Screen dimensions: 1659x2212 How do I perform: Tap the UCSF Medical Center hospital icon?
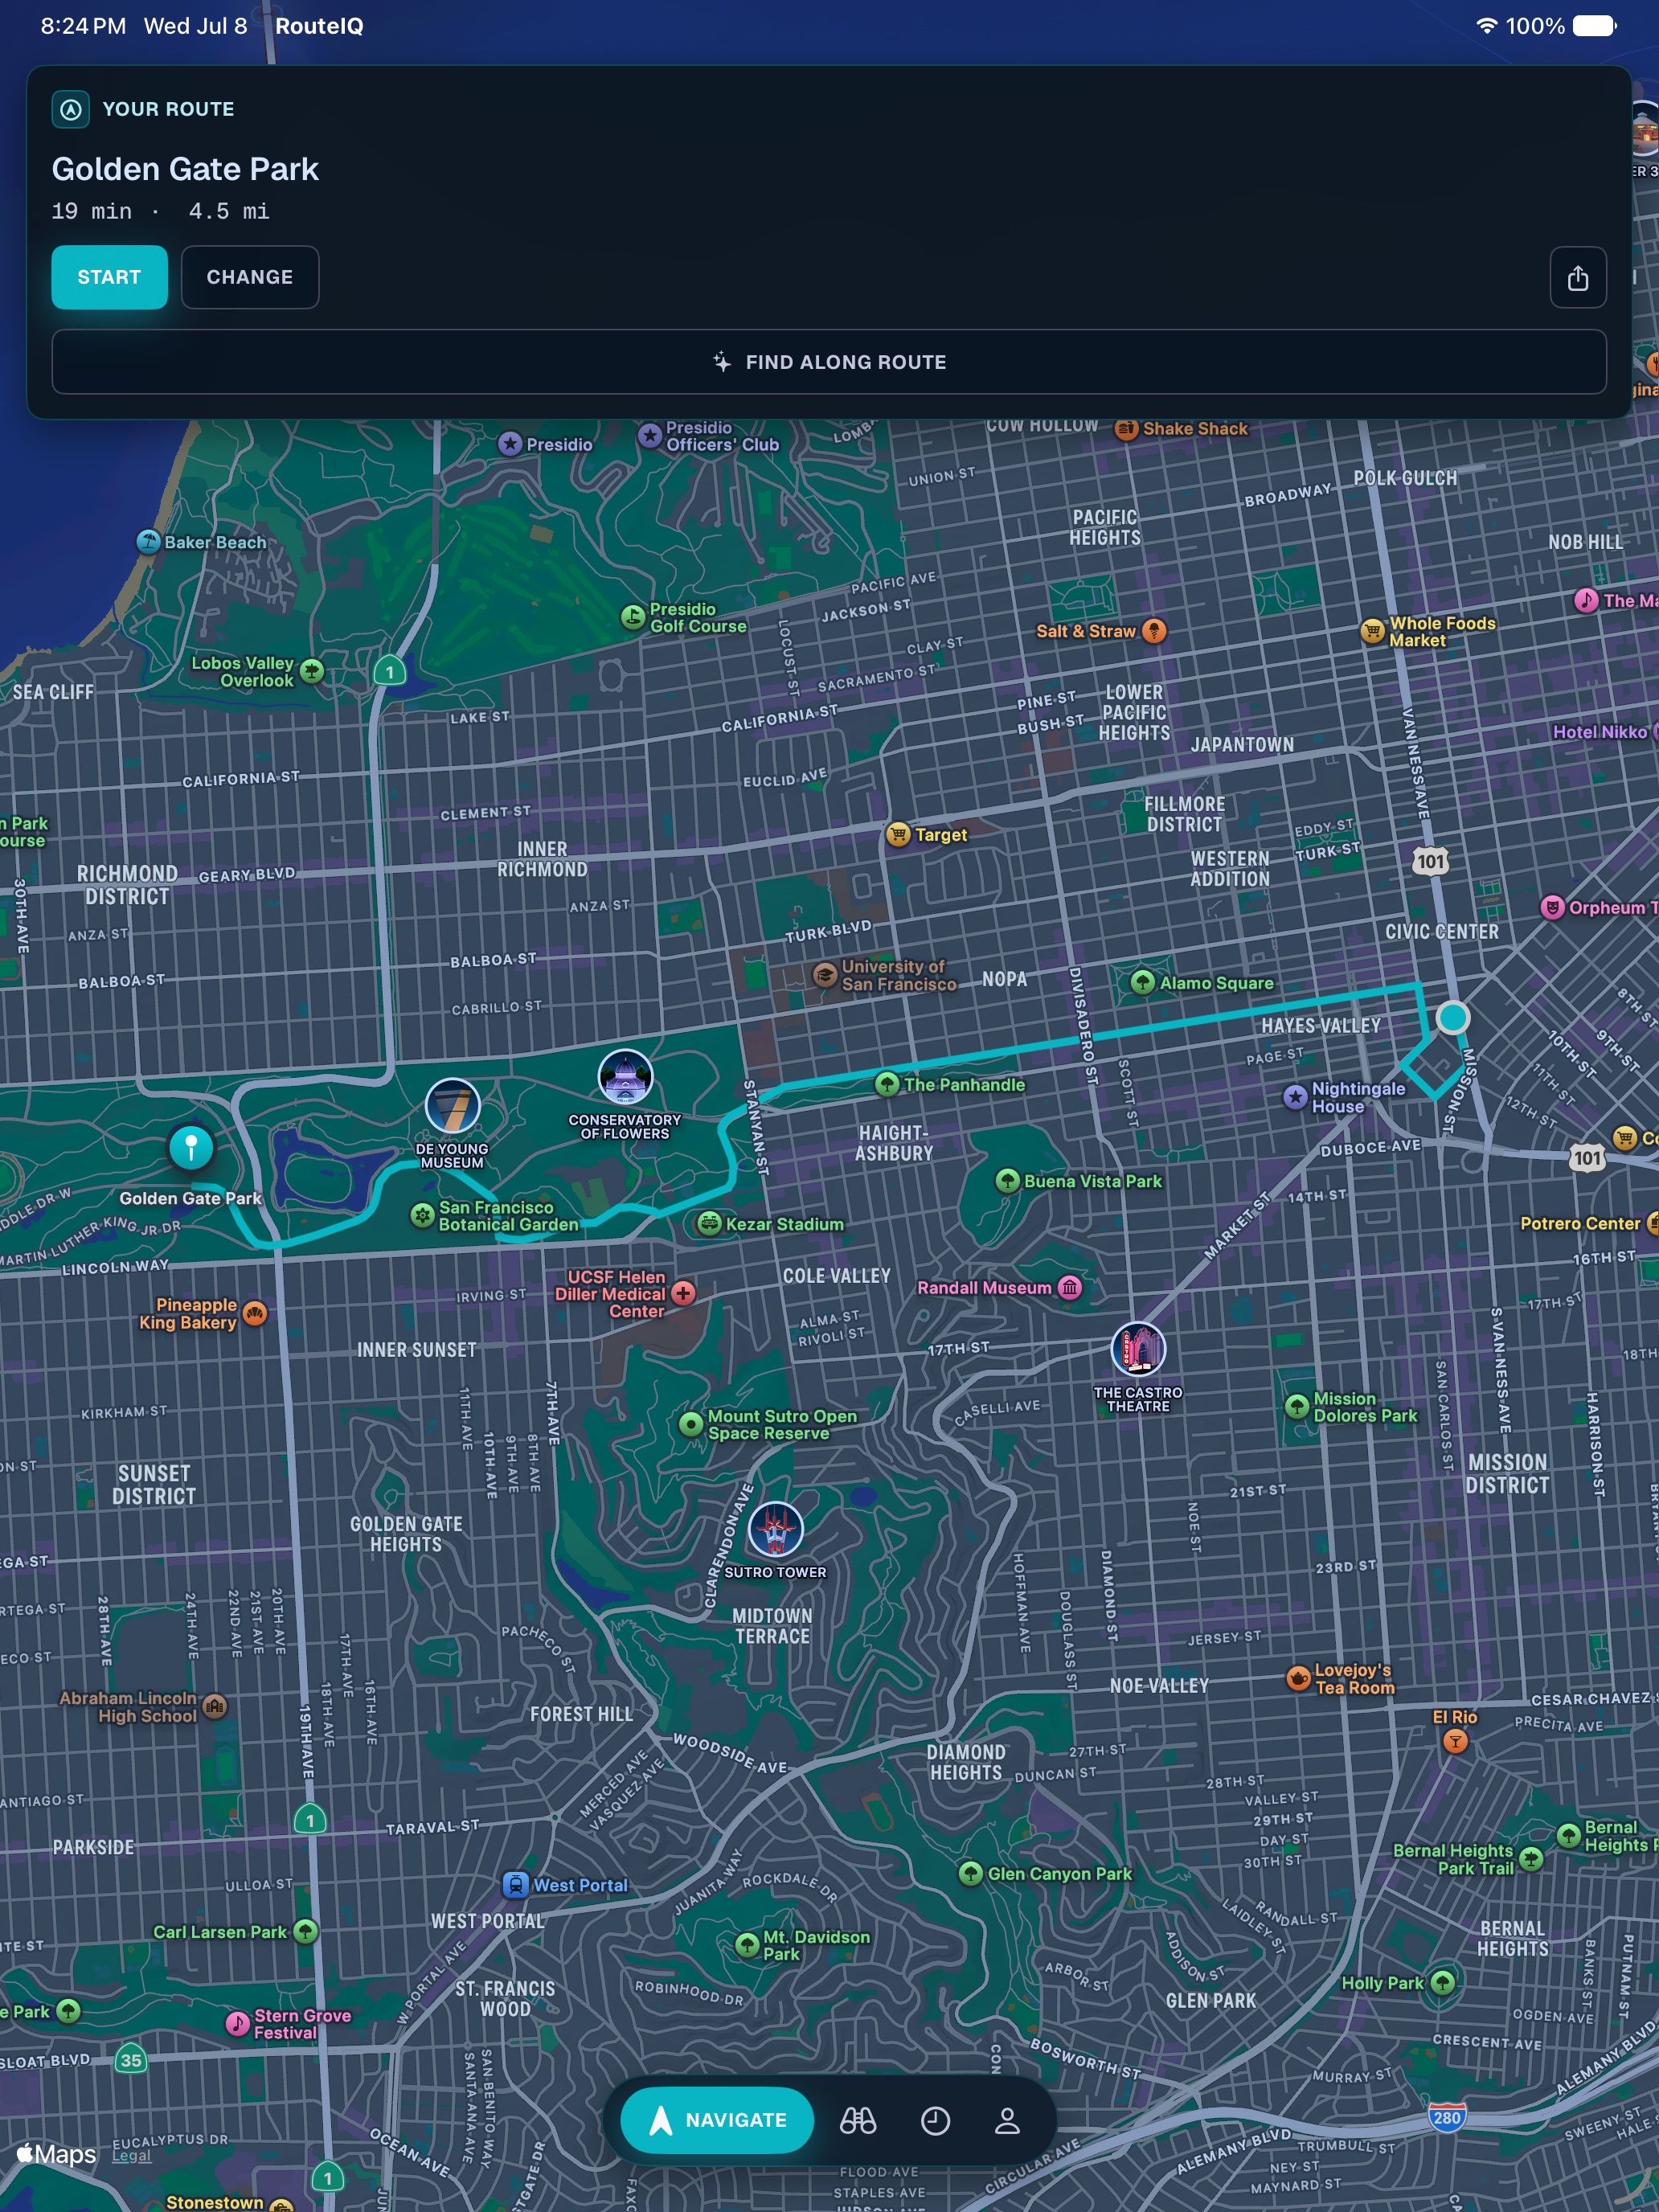683,1293
